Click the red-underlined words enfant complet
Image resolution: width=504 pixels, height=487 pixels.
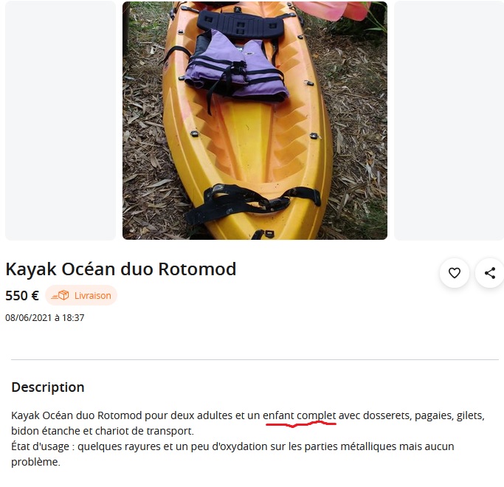[300, 415]
